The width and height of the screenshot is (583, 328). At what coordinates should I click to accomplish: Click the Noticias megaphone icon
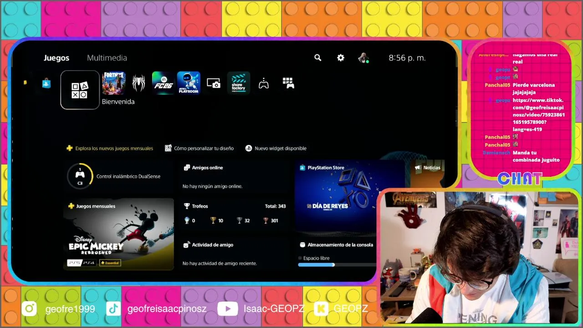418,168
